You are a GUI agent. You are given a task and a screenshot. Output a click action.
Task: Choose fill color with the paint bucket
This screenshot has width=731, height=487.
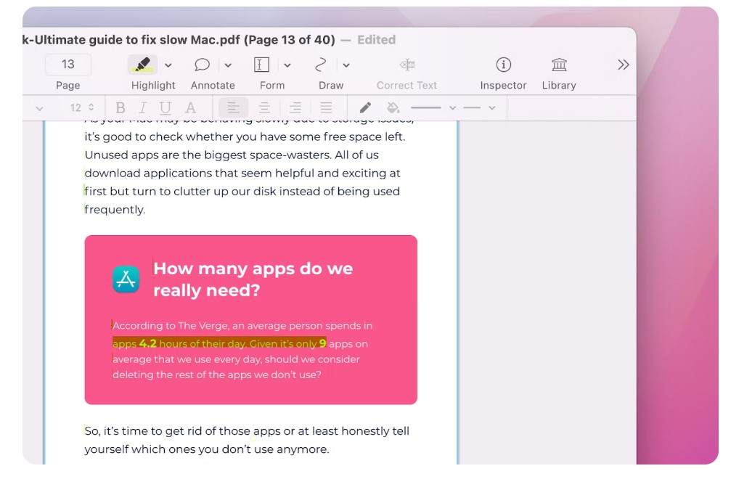click(x=393, y=107)
